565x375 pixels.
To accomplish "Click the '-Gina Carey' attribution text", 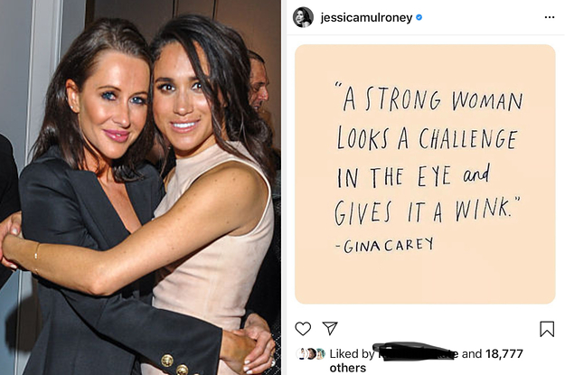I will pyautogui.click(x=384, y=245).
